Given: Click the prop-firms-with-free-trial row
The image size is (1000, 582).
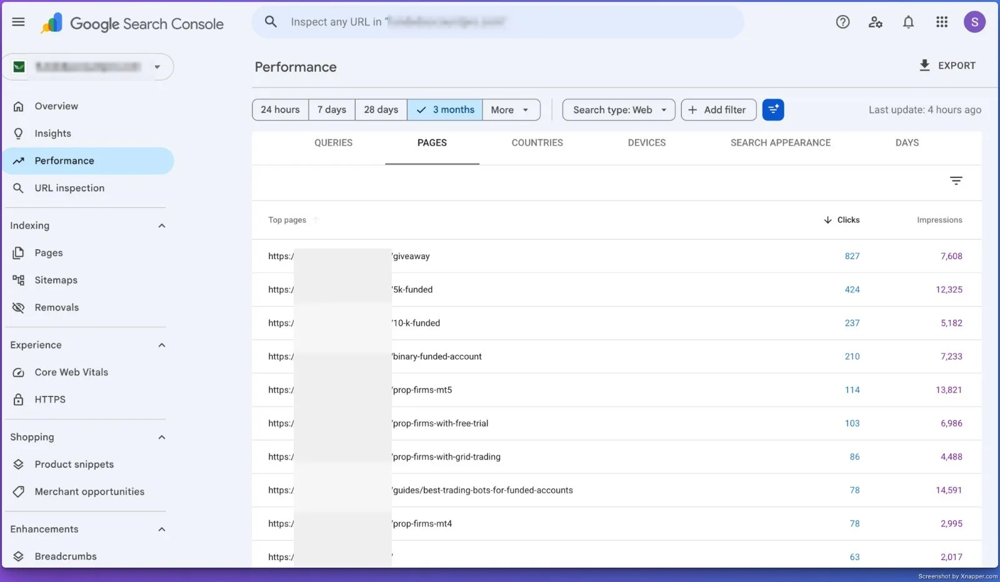Looking at the screenshot, I should 616,423.
